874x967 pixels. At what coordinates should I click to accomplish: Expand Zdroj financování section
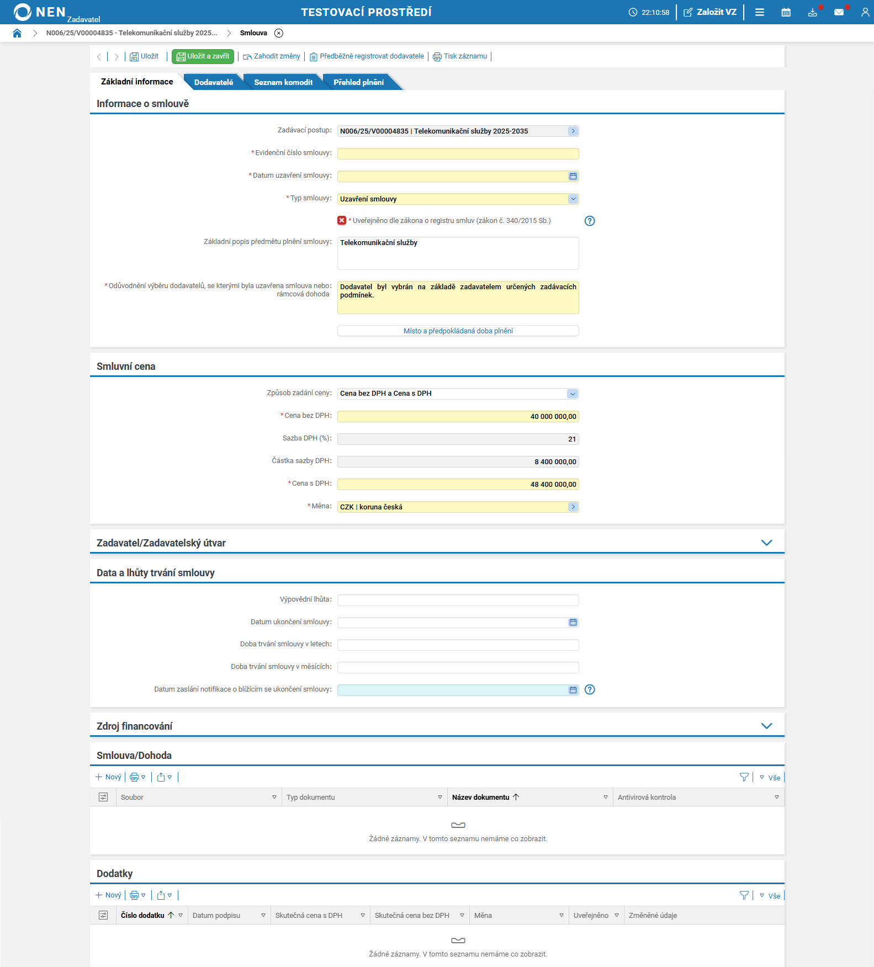point(766,726)
